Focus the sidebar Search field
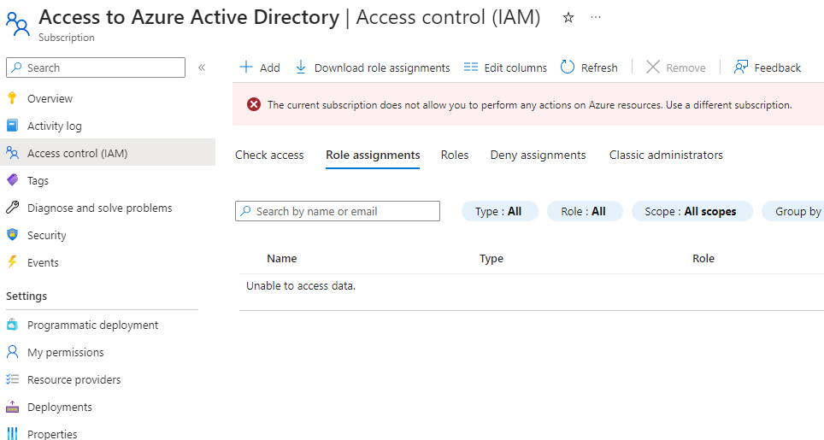 (96, 67)
